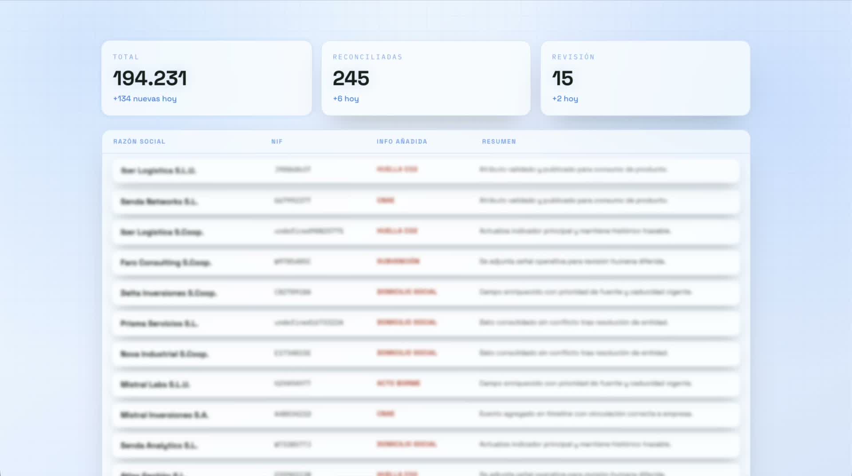852x476 pixels.
Task: Select the SUBVENCIÓN tag in Faro Consulting row
Action: coord(398,261)
